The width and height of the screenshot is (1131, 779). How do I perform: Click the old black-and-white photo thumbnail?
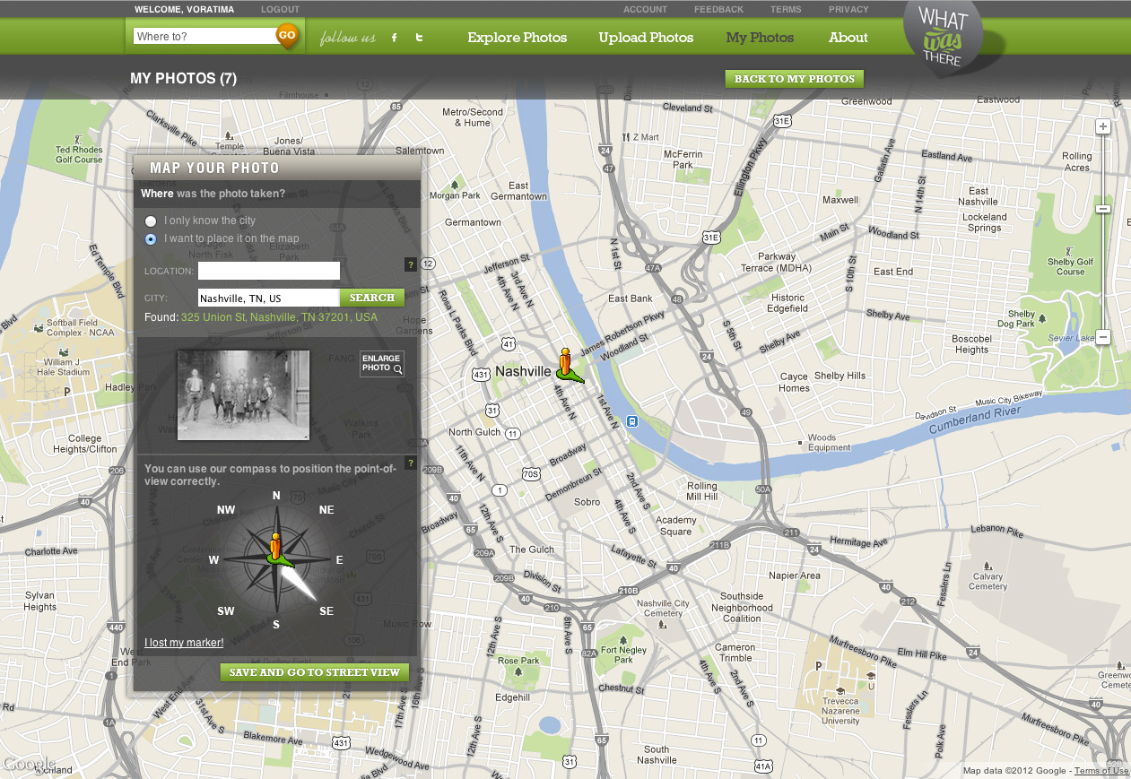(x=243, y=395)
